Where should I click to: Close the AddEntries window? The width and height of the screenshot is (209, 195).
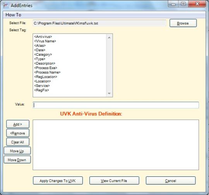click(197, 4)
